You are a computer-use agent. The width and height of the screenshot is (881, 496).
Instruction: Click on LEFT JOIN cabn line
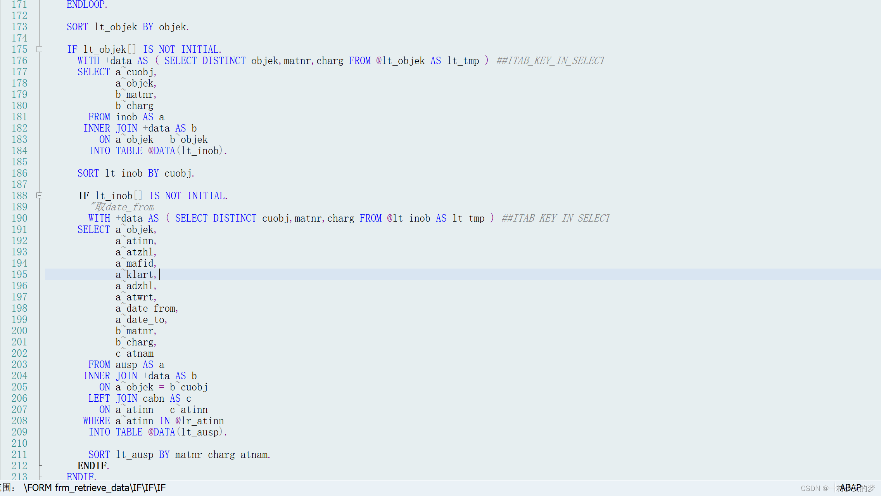pos(140,398)
